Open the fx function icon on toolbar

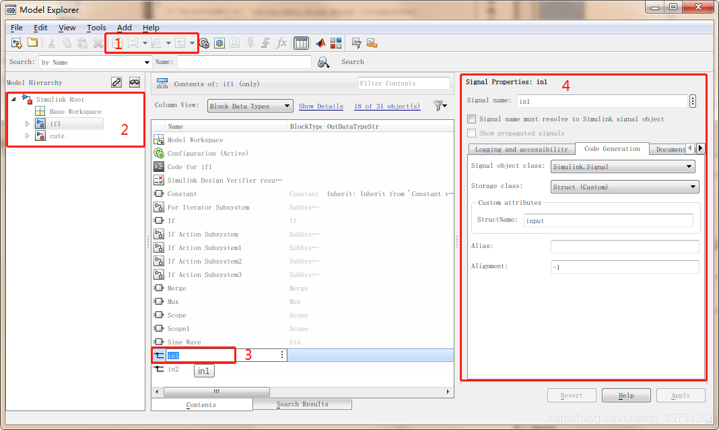(x=281, y=42)
